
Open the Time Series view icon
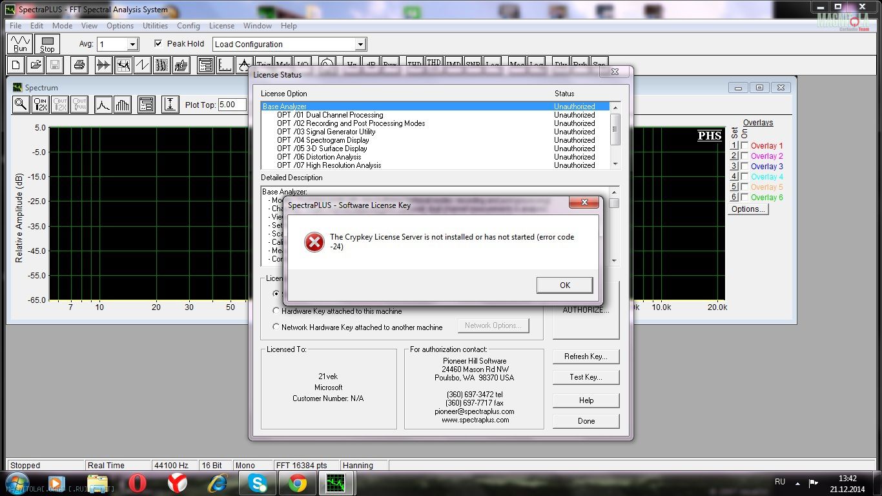[103, 65]
